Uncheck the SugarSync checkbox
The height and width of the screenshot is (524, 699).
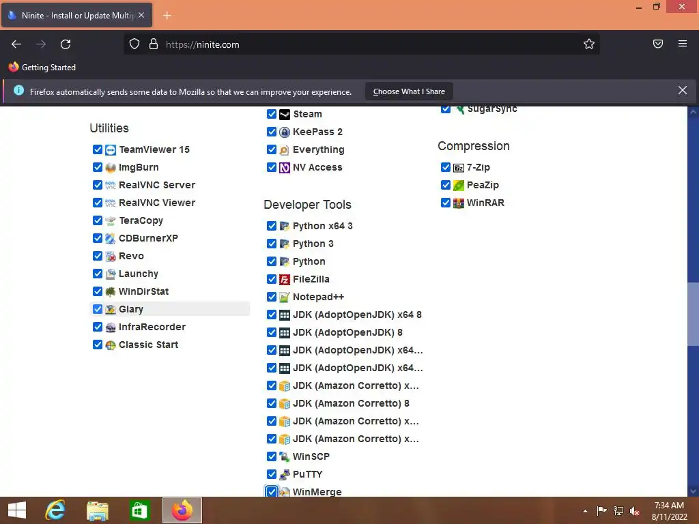445,109
